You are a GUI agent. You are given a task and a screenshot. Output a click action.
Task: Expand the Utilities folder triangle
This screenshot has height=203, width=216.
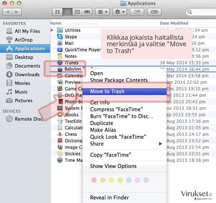(52, 30)
